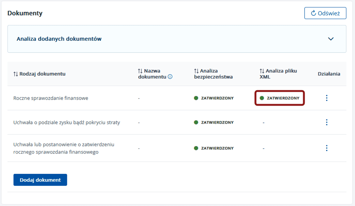The height and width of the screenshot is (206, 355).
Task: Click the Działania column header
Action: click(x=329, y=74)
